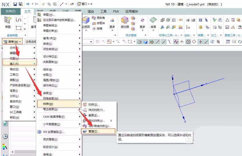The width and height of the screenshot is (242, 156).
Task: Click the Copy icon in quick access bar
Action: click(49, 4)
